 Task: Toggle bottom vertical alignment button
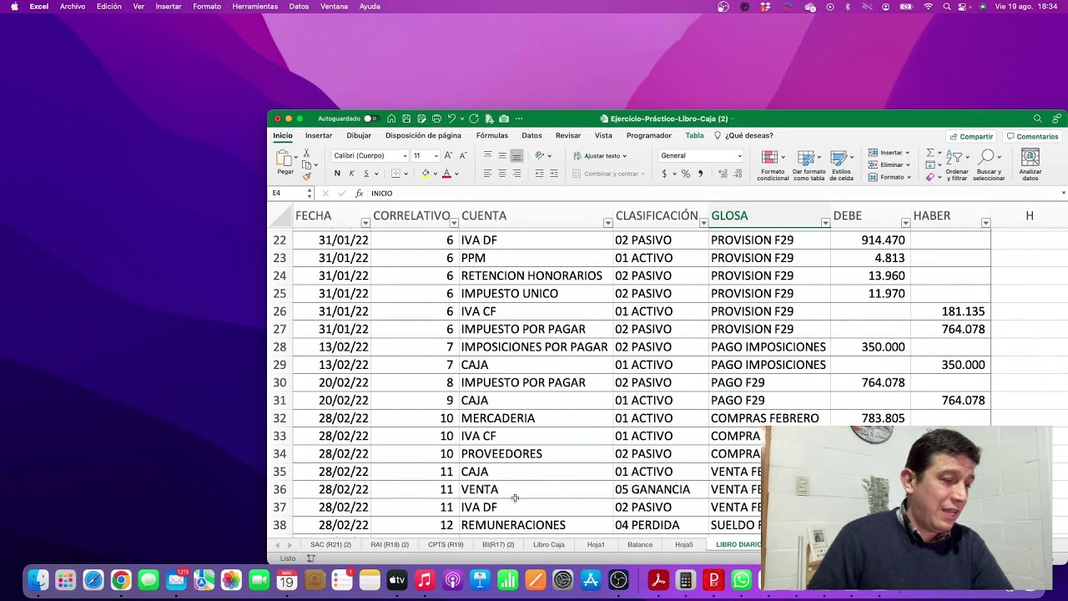click(x=516, y=155)
